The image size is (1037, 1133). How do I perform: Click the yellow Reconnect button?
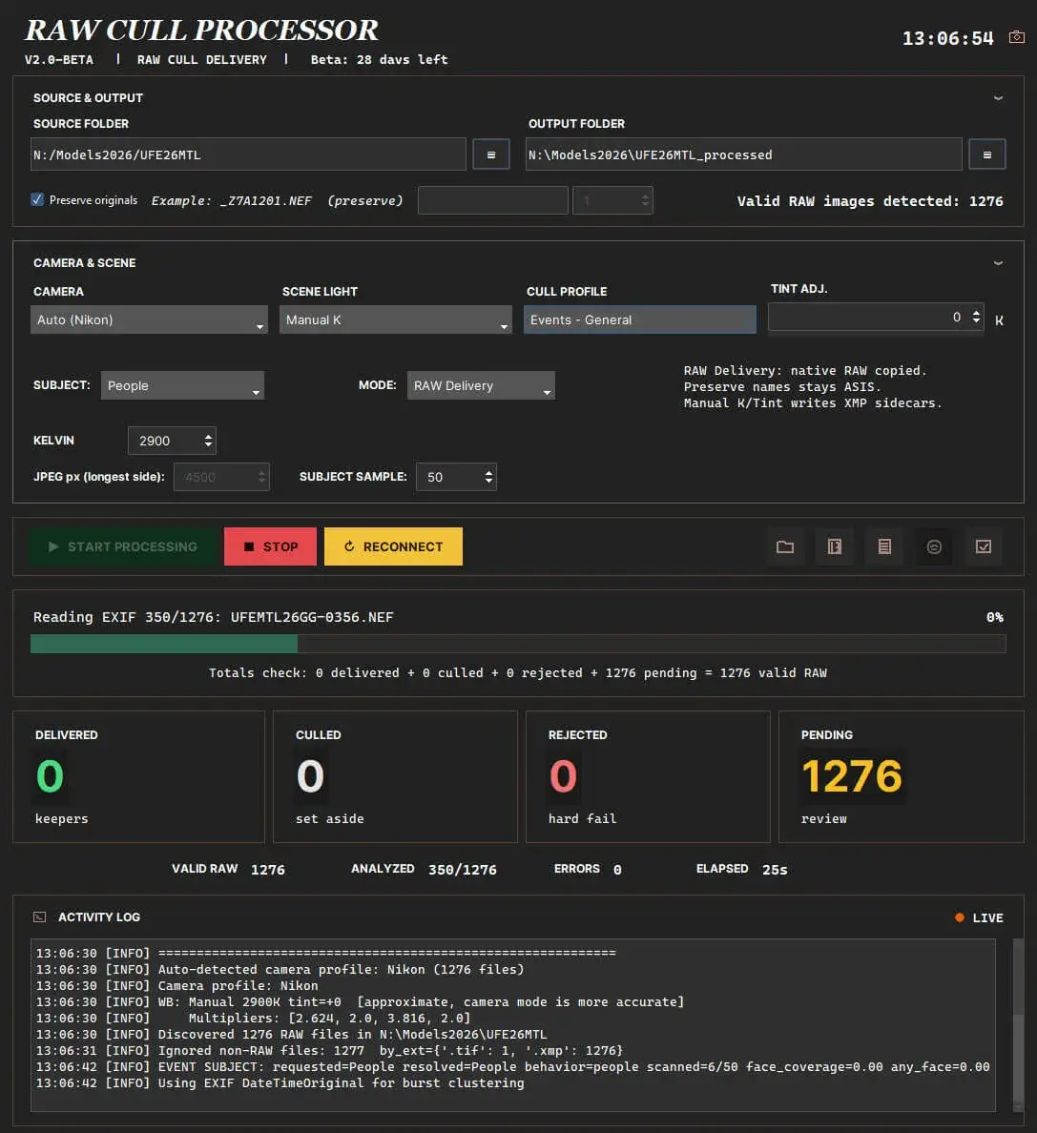[x=393, y=547]
